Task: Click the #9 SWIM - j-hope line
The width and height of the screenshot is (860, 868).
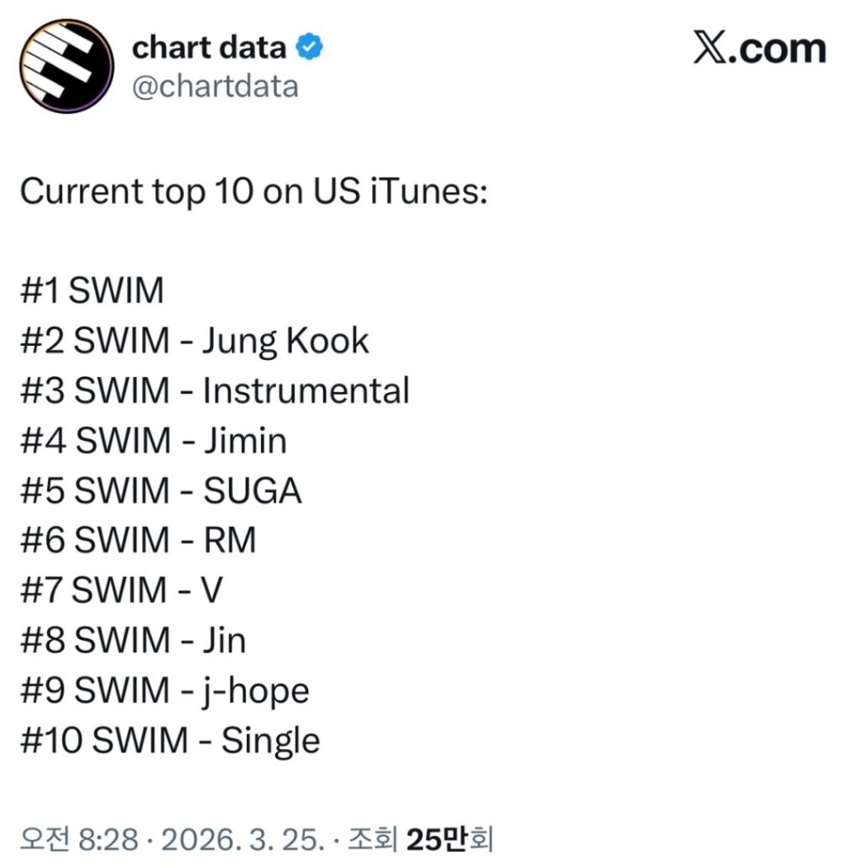Action: pyautogui.click(x=165, y=692)
